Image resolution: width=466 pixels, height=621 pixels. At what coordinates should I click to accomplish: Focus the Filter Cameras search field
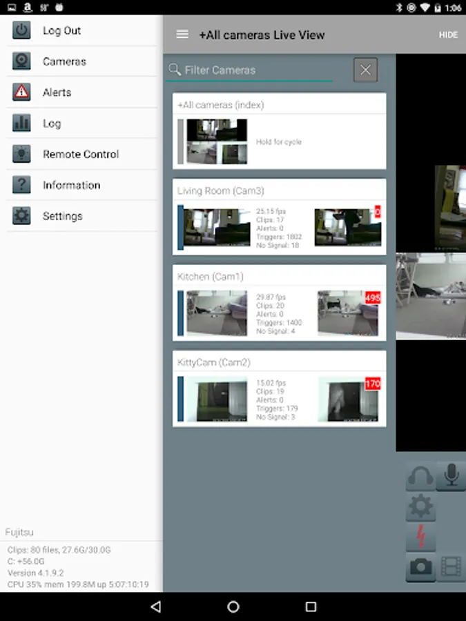249,70
